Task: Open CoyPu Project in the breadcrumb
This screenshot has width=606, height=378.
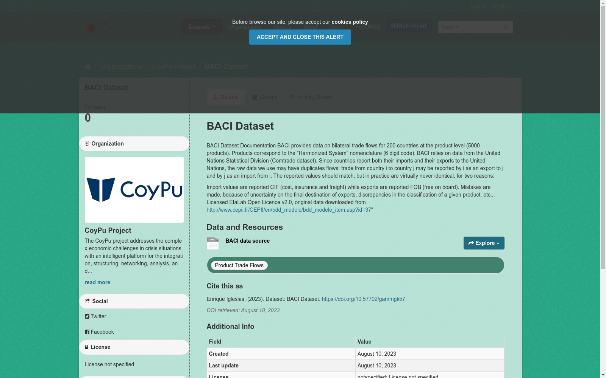Action: point(173,67)
